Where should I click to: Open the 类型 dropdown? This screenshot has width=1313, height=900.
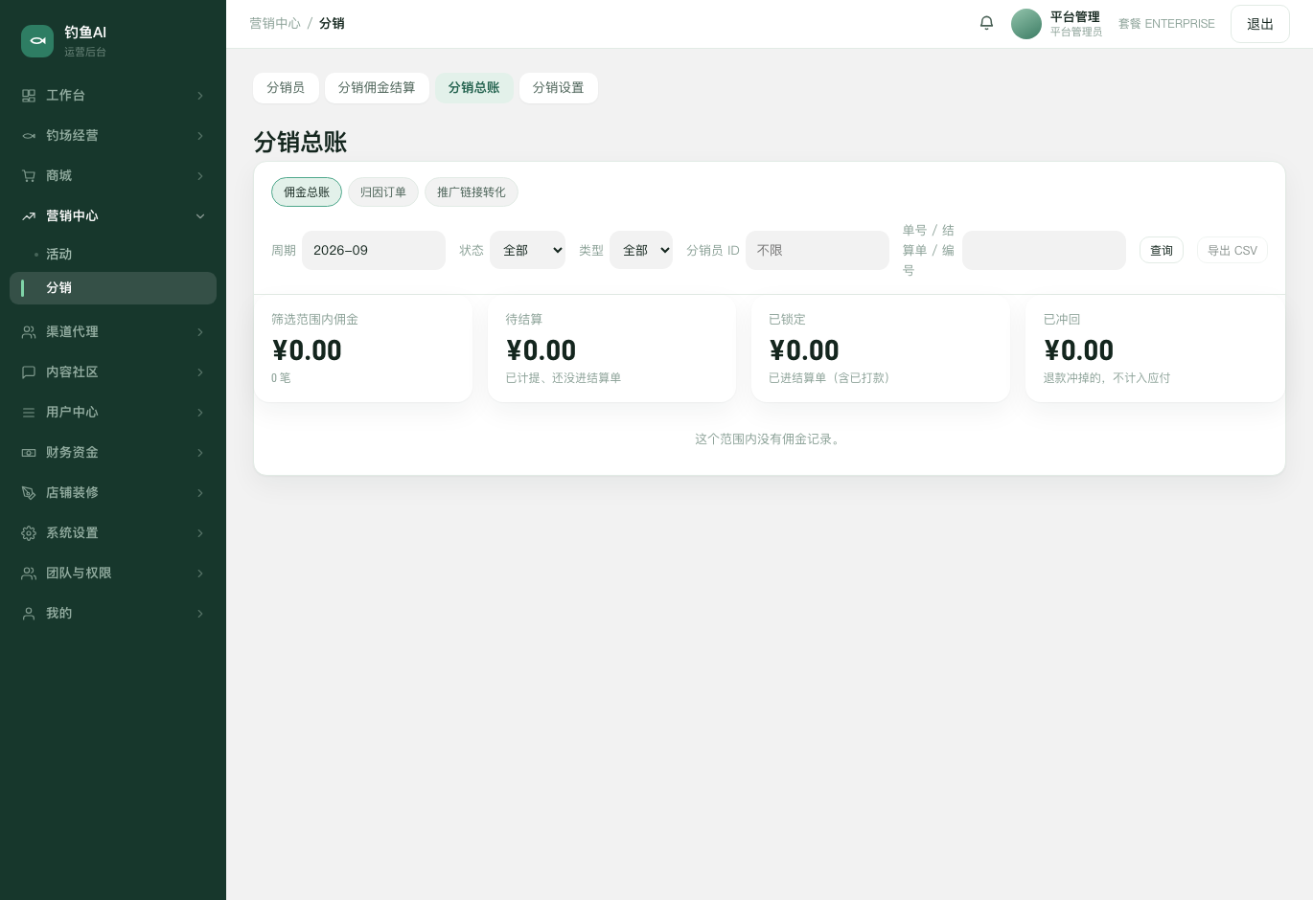click(x=641, y=250)
